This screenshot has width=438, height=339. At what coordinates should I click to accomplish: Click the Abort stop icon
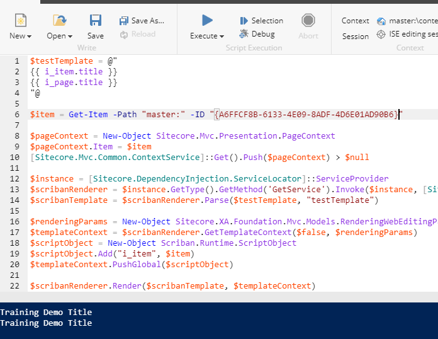coord(308,20)
